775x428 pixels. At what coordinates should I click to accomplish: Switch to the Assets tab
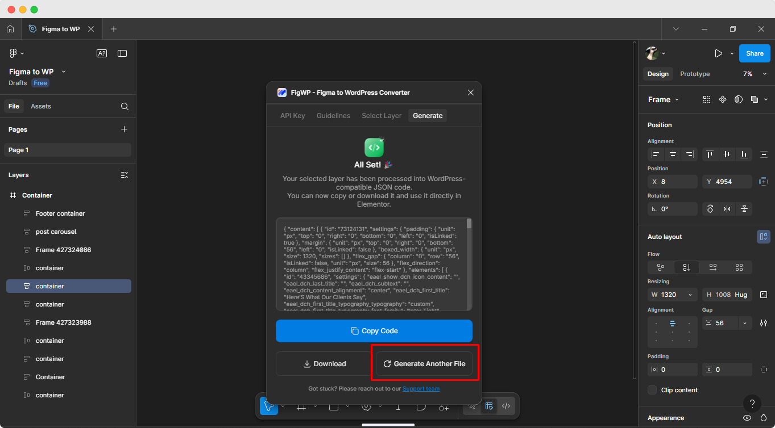pyautogui.click(x=41, y=106)
